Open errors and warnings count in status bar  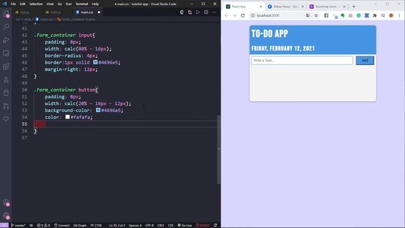[44, 225]
